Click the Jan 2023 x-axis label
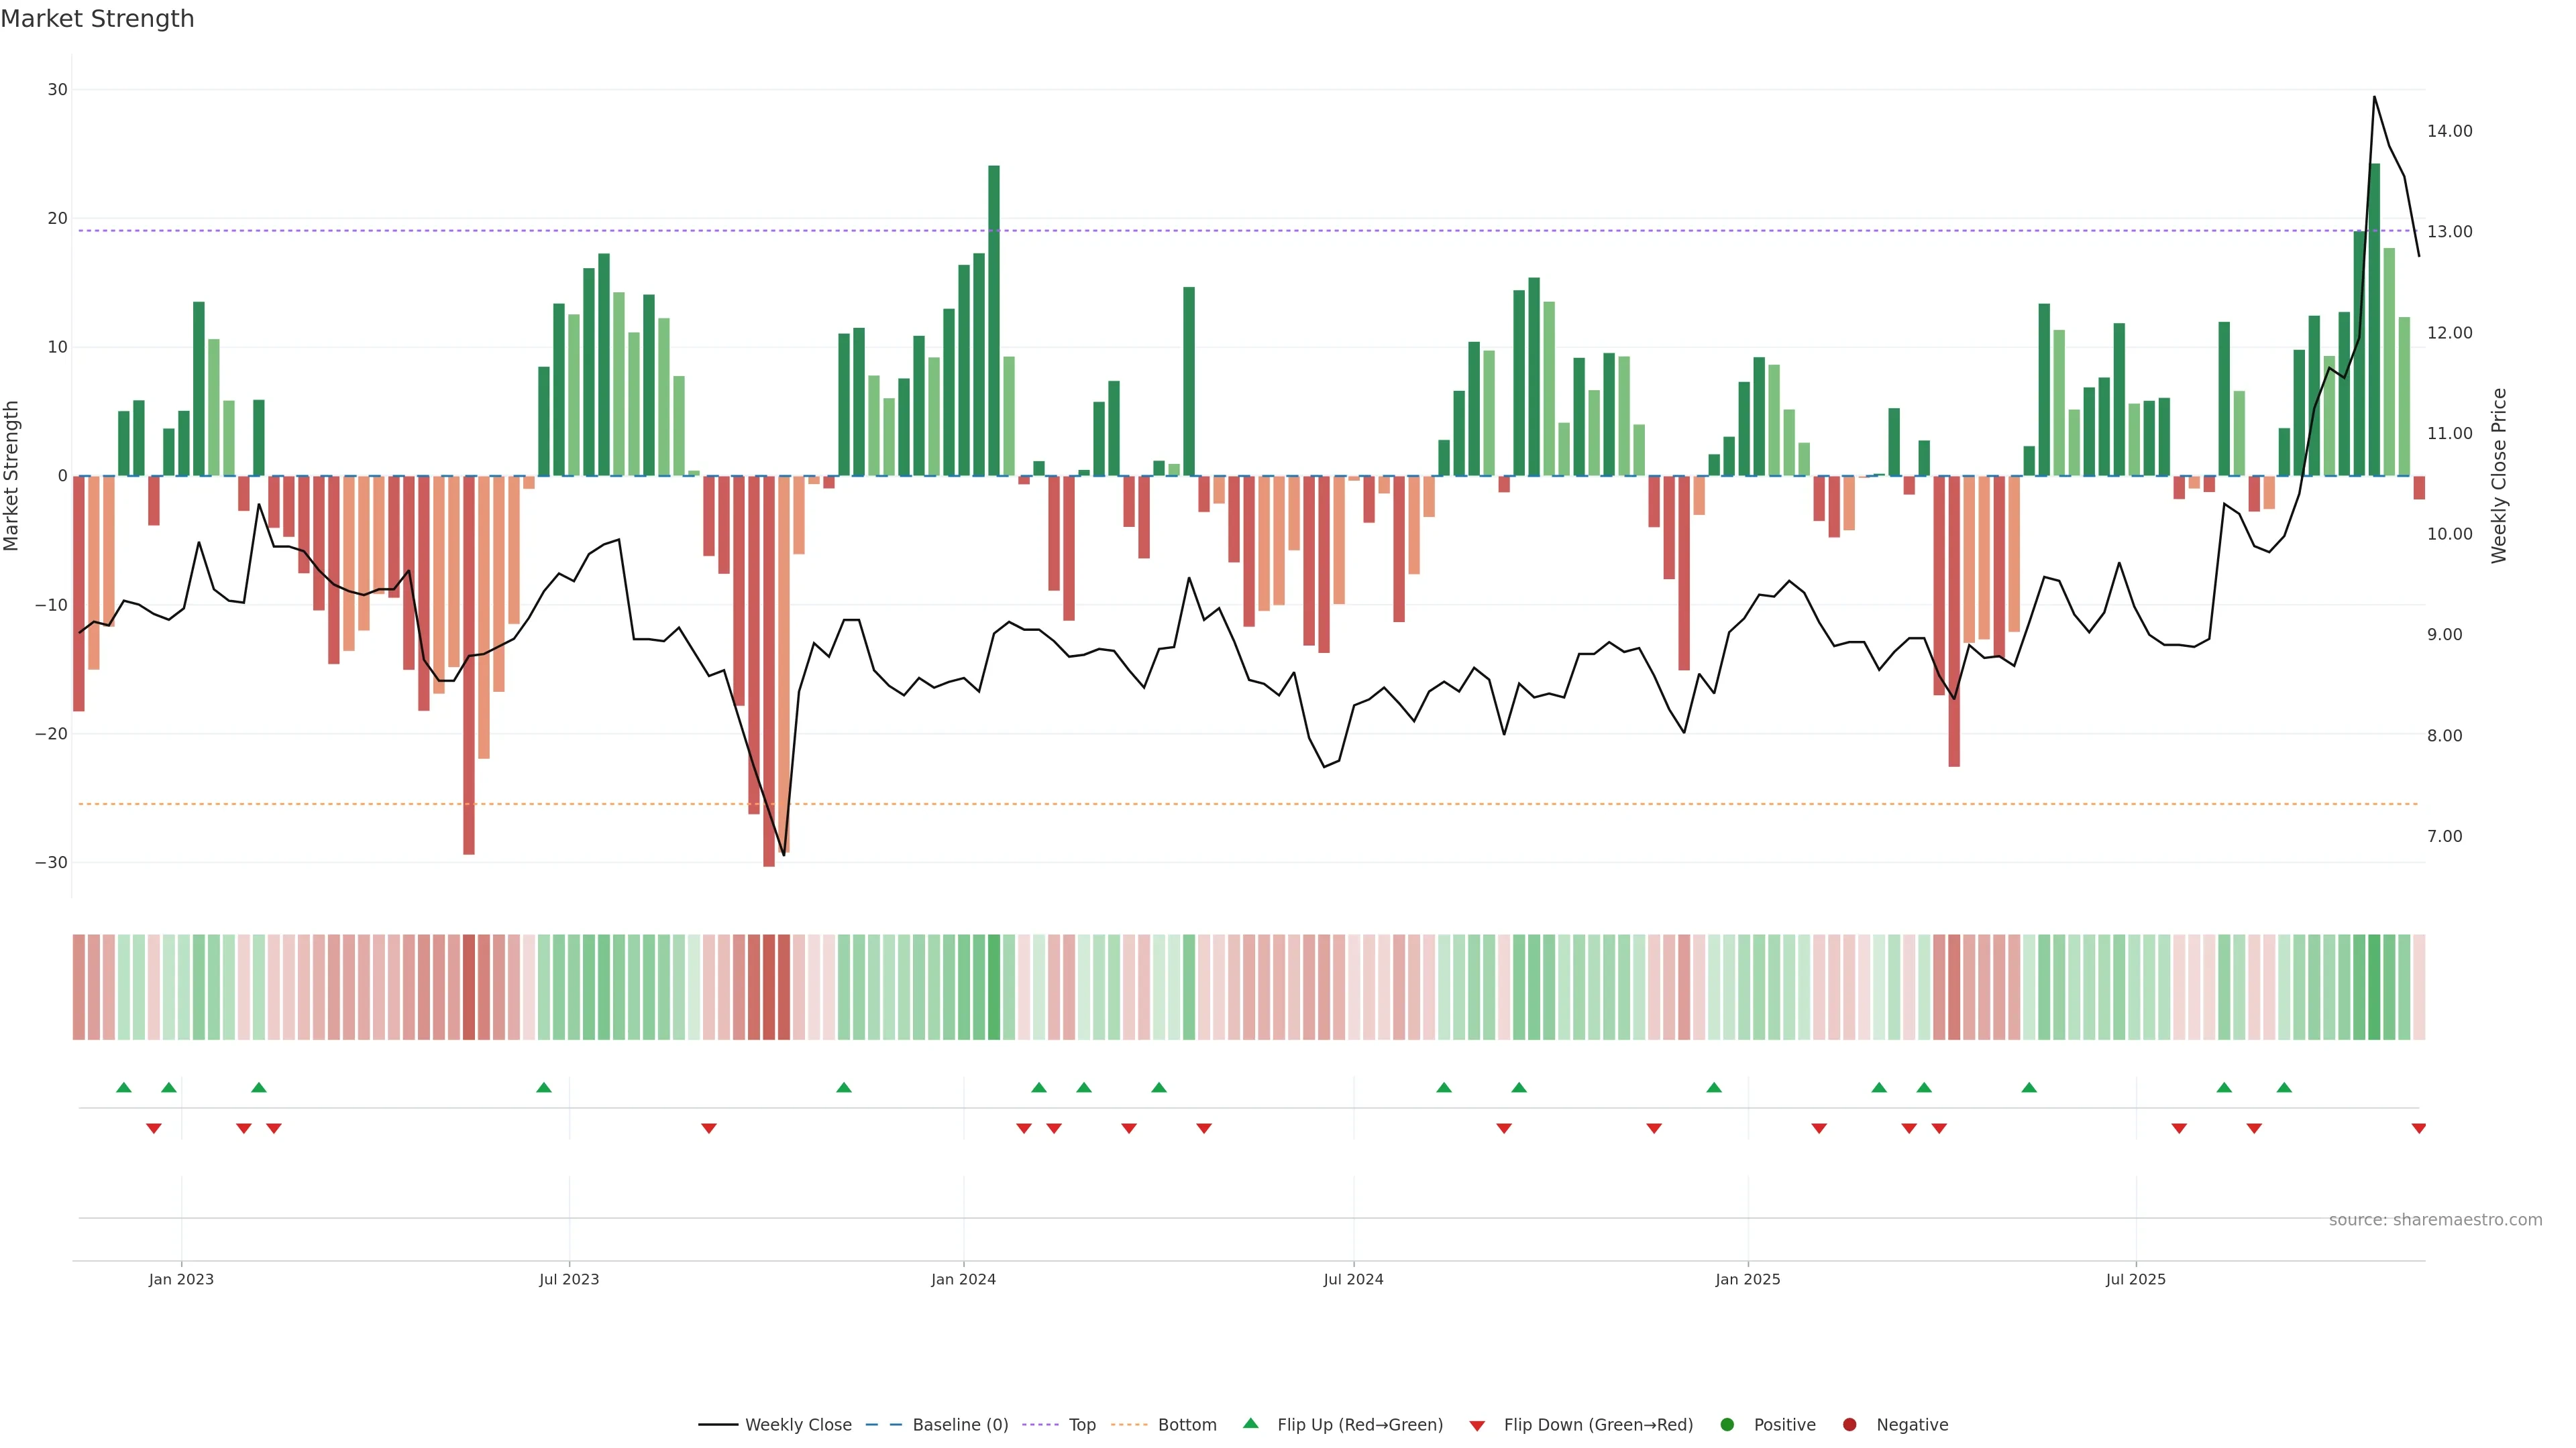This screenshot has height=1448, width=2576. tap(181, 1279)
